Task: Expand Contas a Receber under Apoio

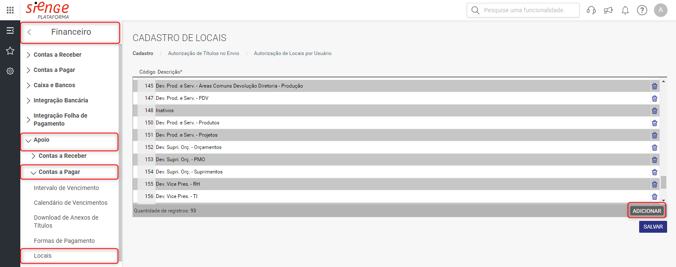Action: click(62, 156)
